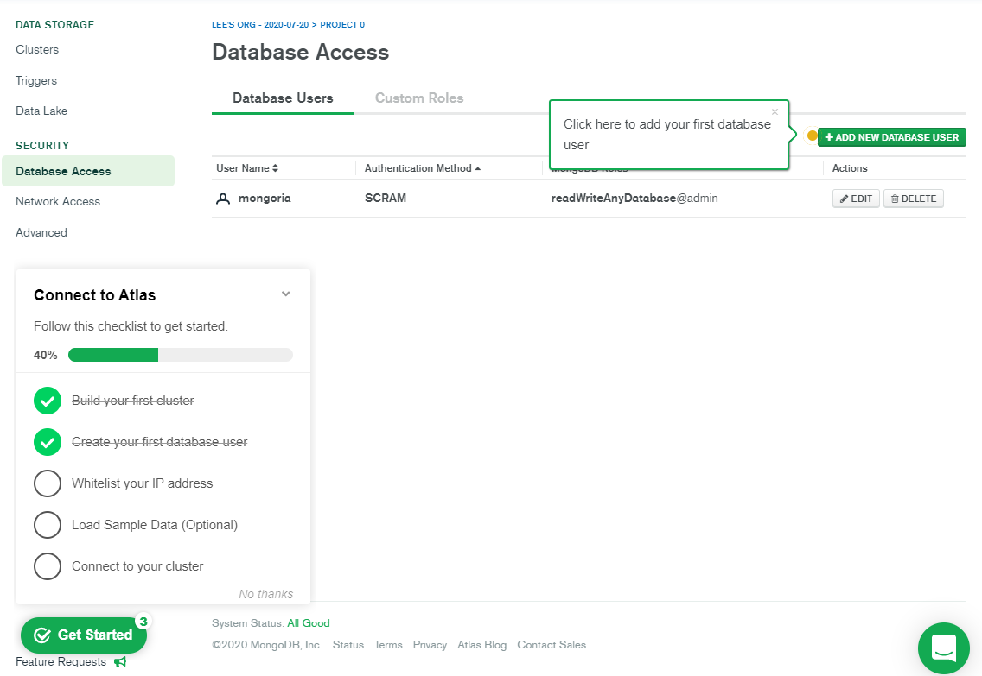Image resolution: width=982 pixels, height=676 pixels.
Task: Sort by Authentication Method column
Action: [423, 168]
